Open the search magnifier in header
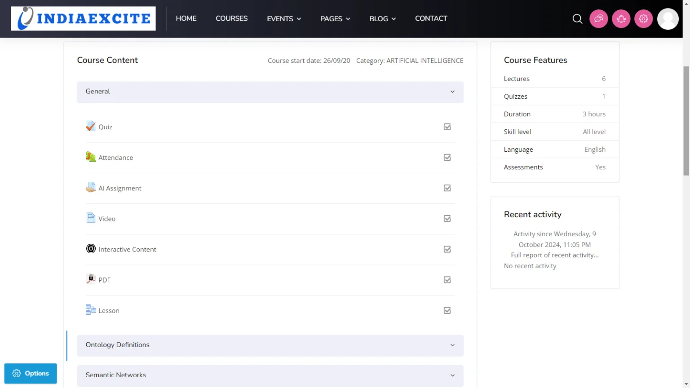Screen dimensions: 690x388 point(577,19)
